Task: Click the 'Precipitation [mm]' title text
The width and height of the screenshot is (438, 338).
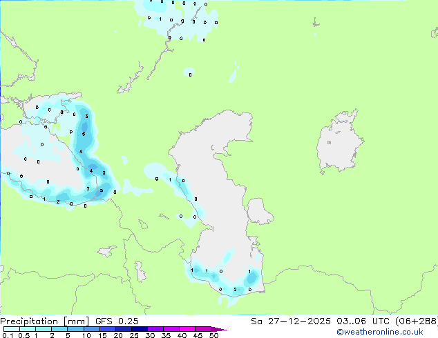Action: coord(44,321)
